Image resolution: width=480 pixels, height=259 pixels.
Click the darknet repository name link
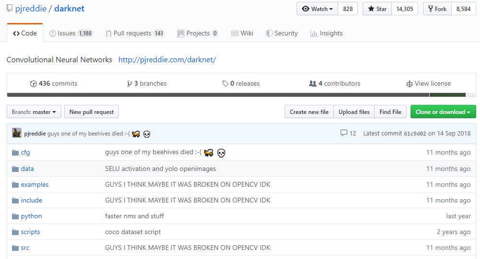pyautogui.click(x=69, y=9)
